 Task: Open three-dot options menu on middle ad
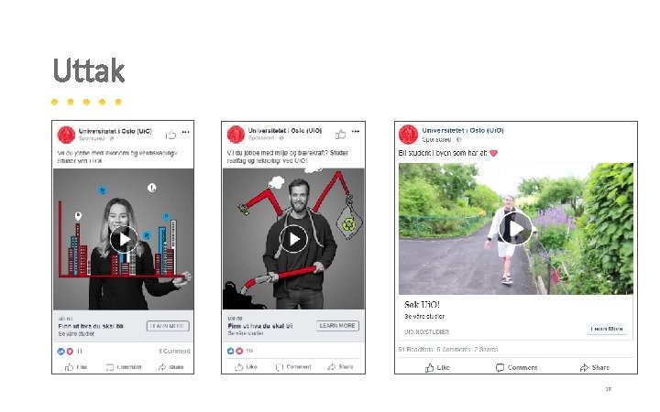[356, 131]
